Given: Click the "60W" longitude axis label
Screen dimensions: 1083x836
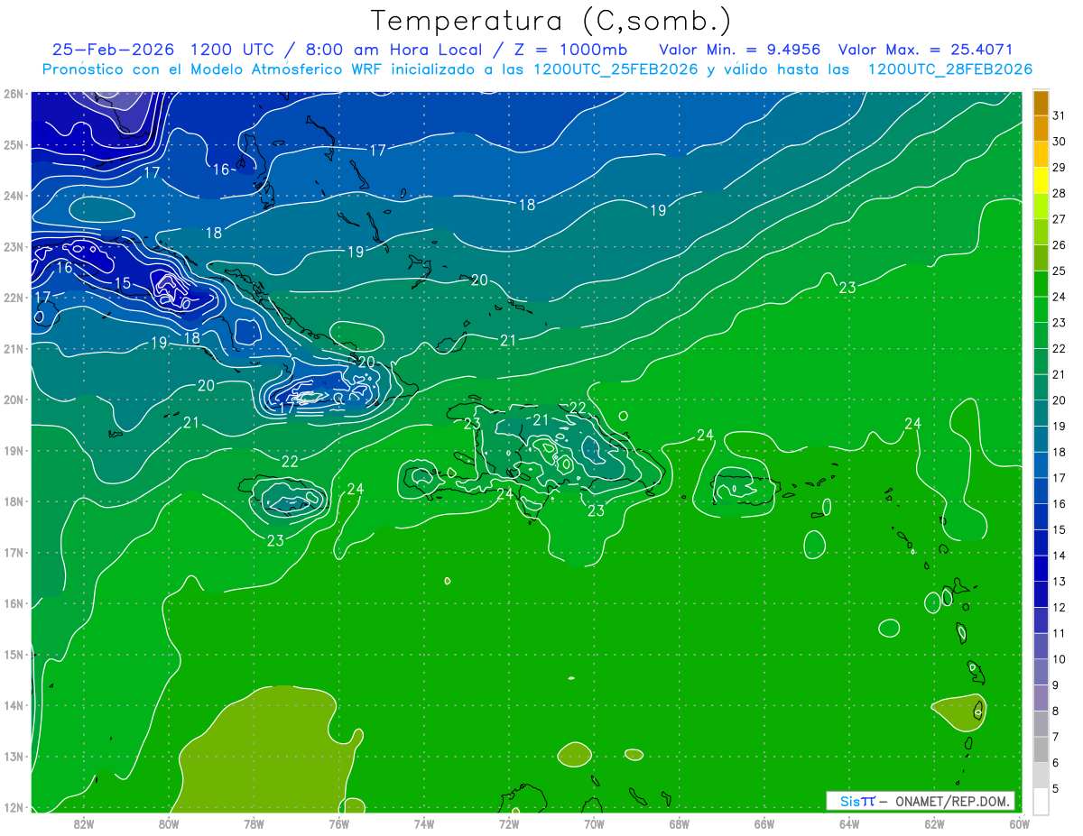Looking at the screenshot, I should [x=1018, y=822].
